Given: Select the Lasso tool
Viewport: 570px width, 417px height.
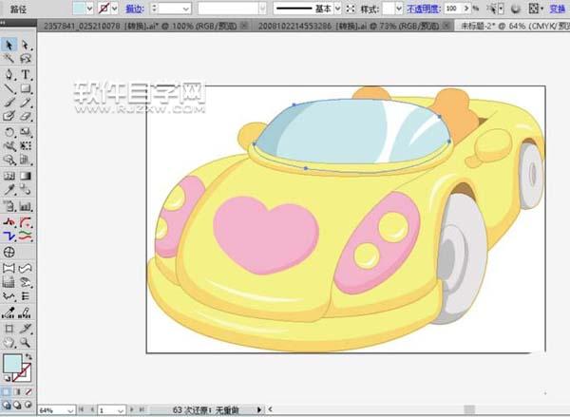Looking at the screenshot, I should pyautogui.click(x=26, y=59).
